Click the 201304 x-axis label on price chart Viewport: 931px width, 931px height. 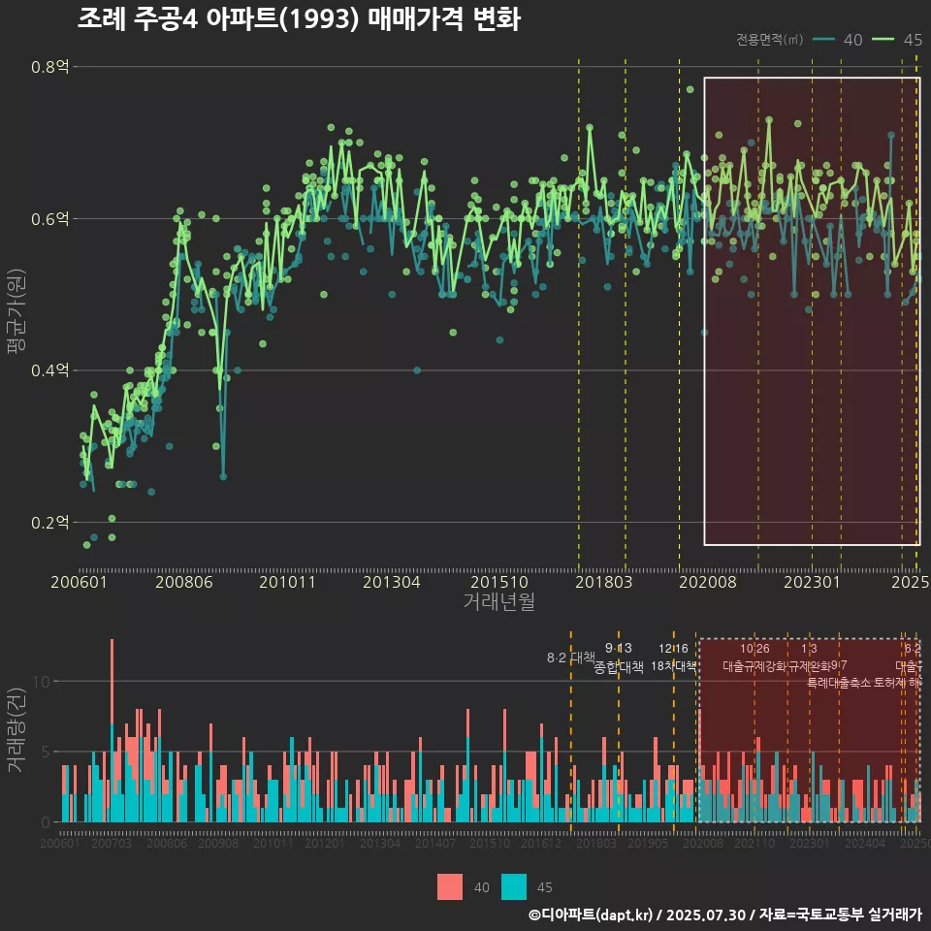[x=391, y=582]
